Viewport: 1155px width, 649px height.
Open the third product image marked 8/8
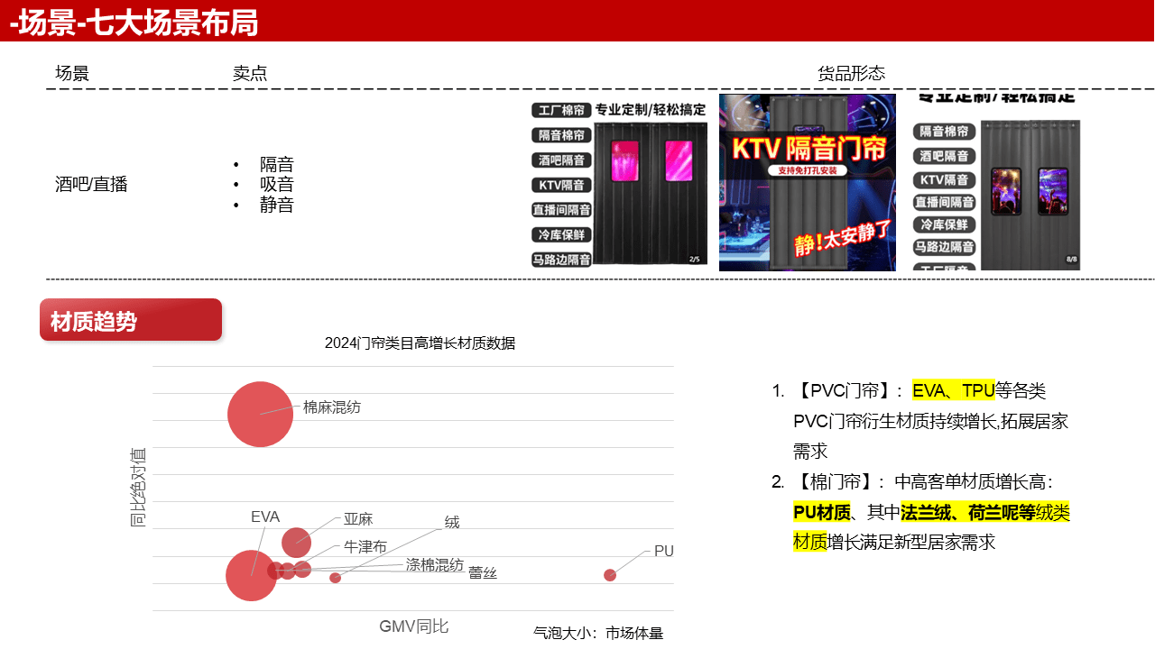tap(996, 183)
